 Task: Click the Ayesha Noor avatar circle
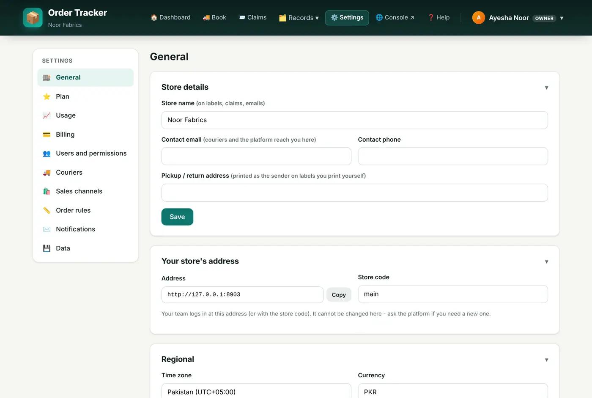(479, 18)
